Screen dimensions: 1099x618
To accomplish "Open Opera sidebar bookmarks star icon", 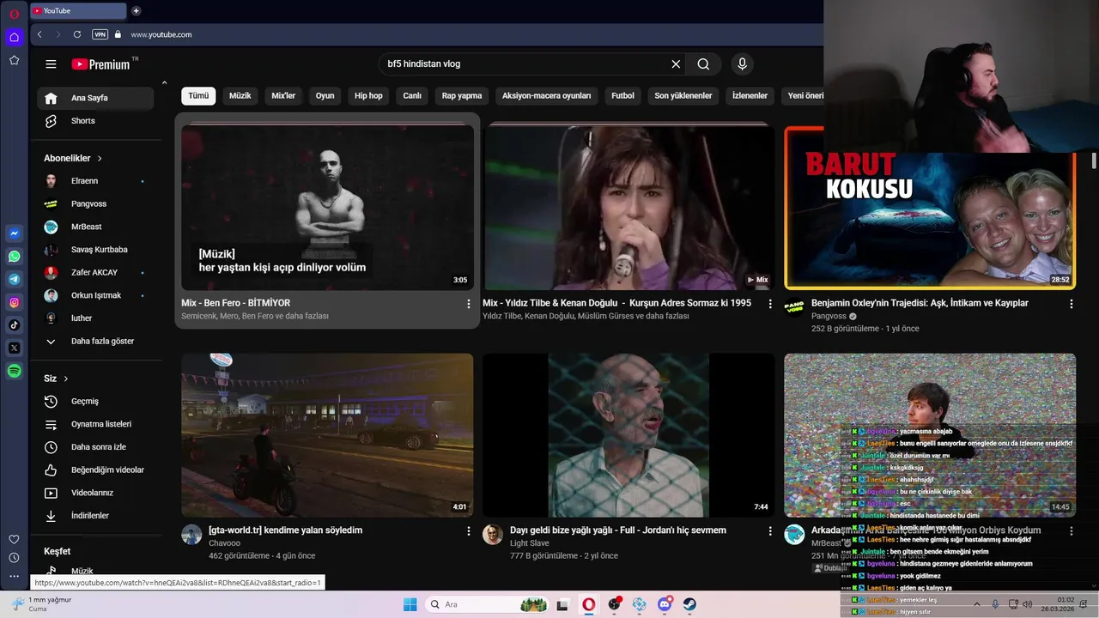I will point(14,60).
